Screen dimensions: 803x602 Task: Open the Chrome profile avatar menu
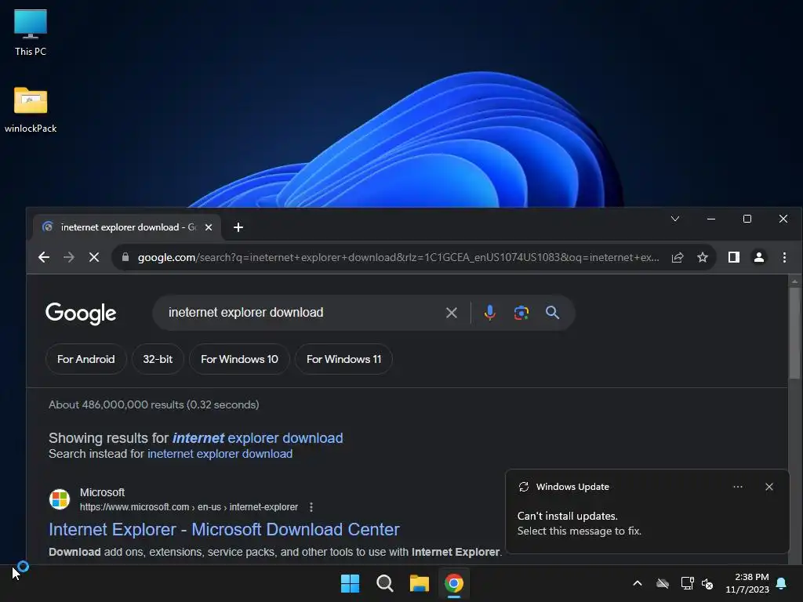tap(759, 257)
